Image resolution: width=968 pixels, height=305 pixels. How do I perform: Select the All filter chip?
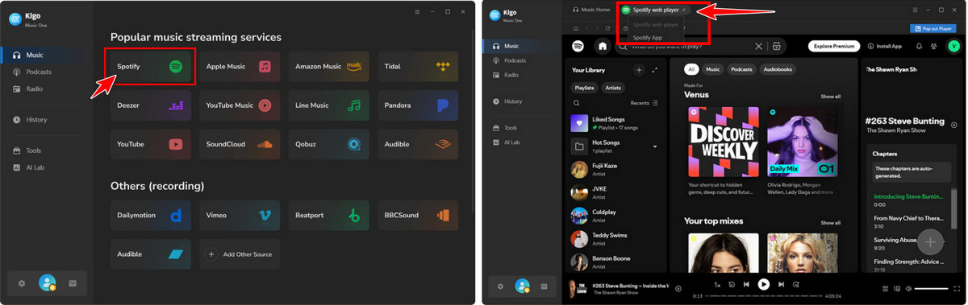click(691, 70)
